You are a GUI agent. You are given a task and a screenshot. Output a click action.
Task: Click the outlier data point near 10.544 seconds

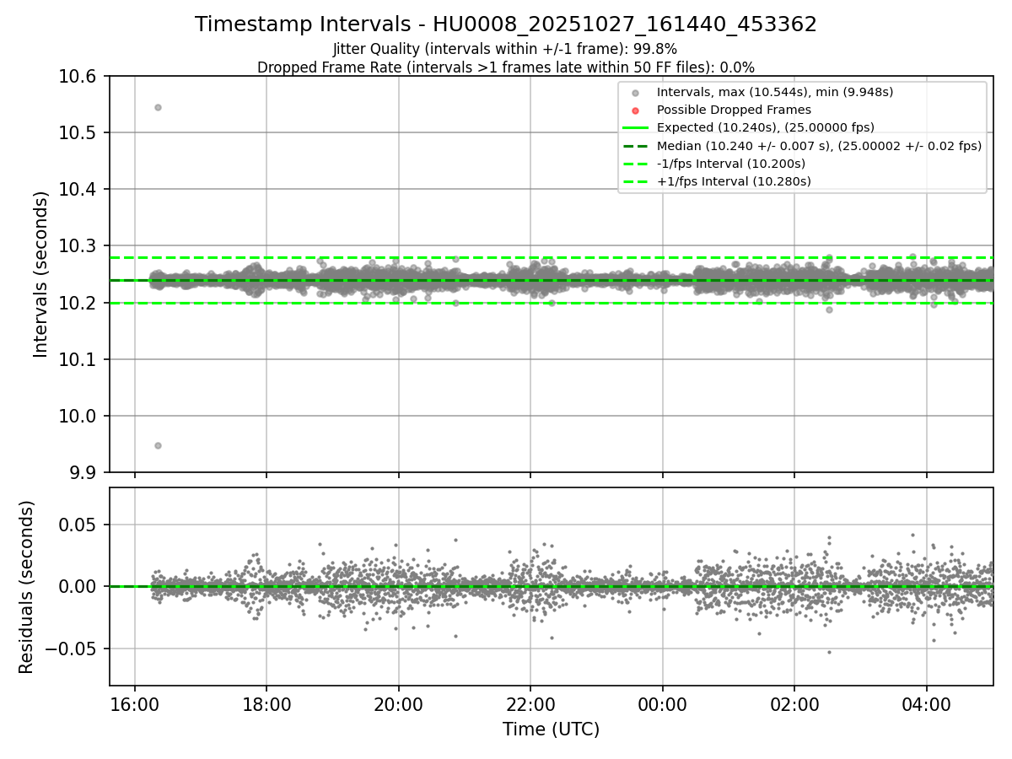(x=158, y=107)
